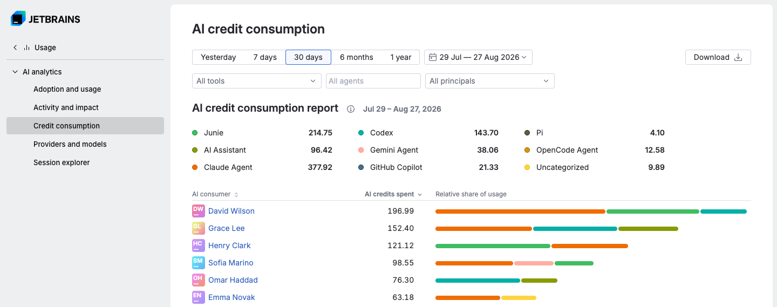
Task: Click the JetBrains logo icon
Action: (18, 18)
